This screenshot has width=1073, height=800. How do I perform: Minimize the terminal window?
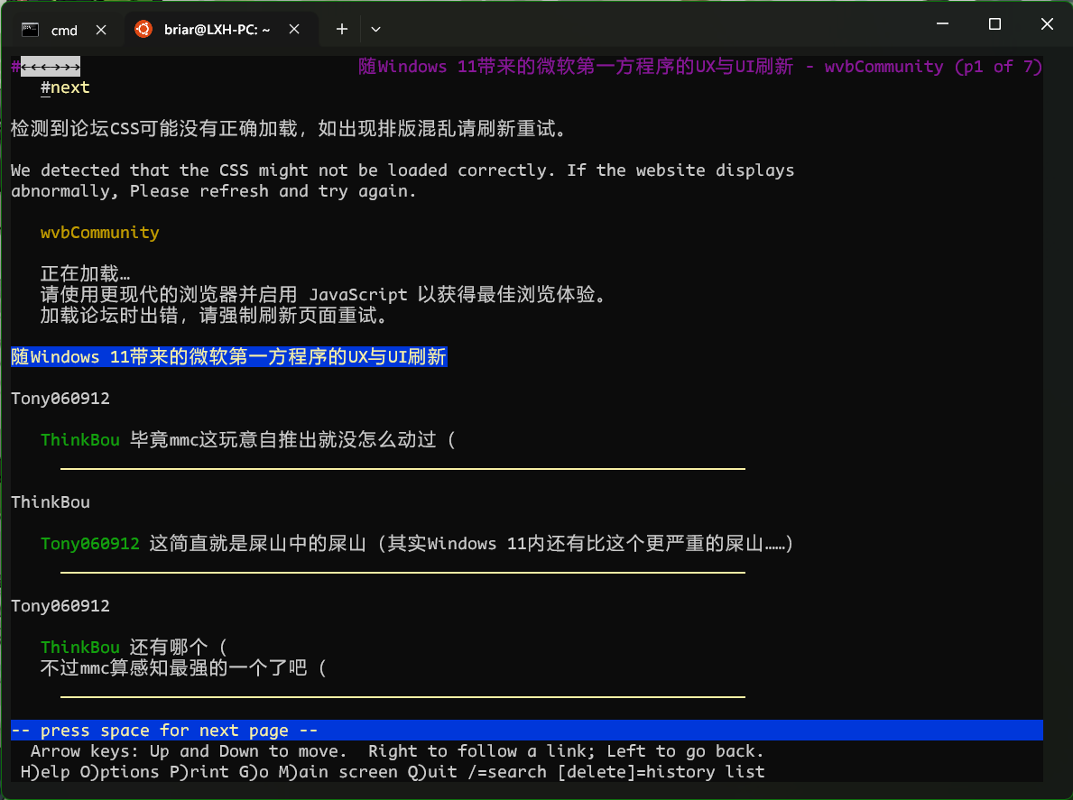tap(942, 24)
